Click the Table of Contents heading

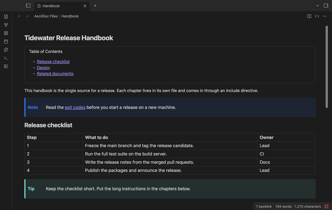46,51
